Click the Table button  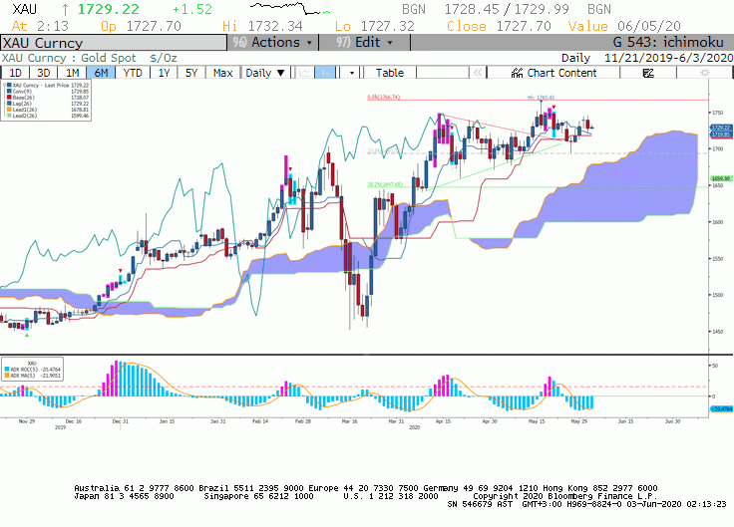(390, 73)
